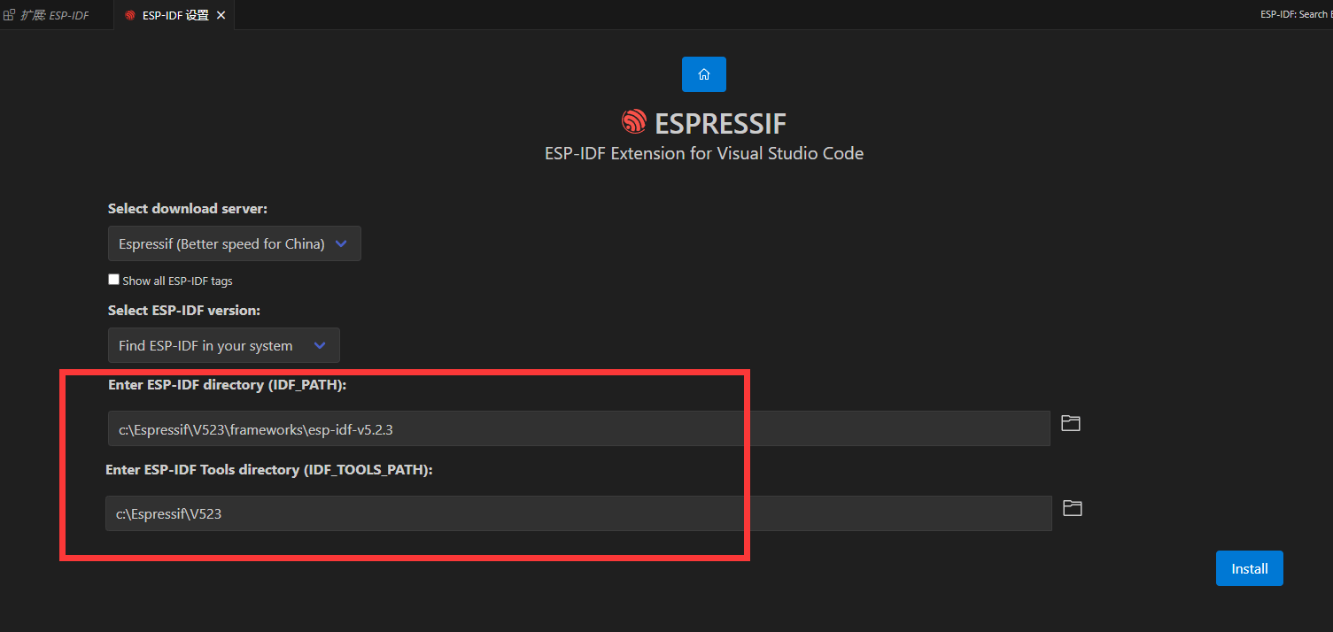Click ESP-IDF: Search text at top right

pyautogui.click(x=1298, y=14)
